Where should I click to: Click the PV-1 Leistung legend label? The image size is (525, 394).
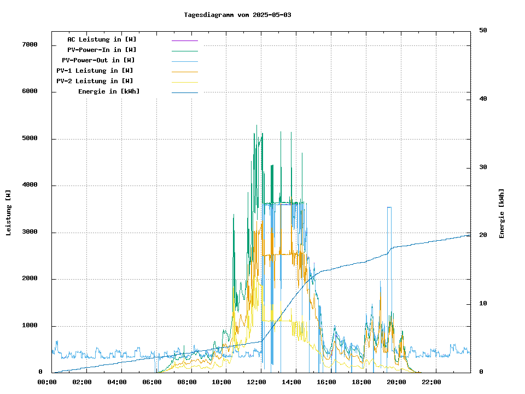click(95, 71)
